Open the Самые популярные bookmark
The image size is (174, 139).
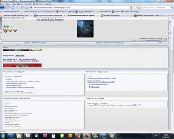[47, 12]
